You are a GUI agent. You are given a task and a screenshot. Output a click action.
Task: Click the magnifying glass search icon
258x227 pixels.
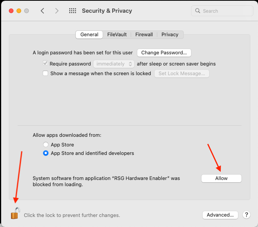tap(198, 11)
